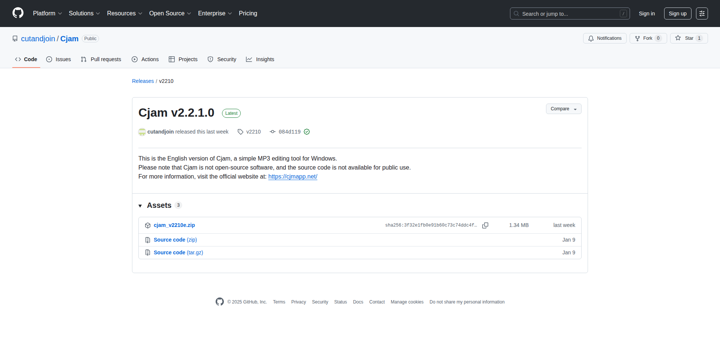Click the footer GitHub logo
Screen dimensions: 720x353
pyautogui.click(x=220, y=302)
